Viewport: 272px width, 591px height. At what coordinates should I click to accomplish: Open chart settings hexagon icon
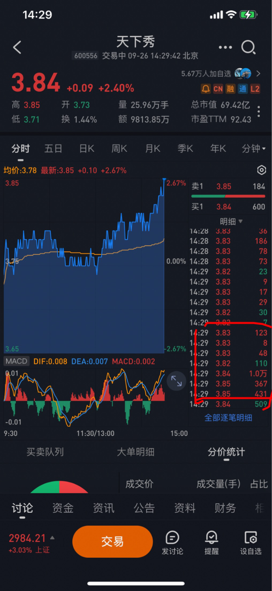[x=261, y=170]
